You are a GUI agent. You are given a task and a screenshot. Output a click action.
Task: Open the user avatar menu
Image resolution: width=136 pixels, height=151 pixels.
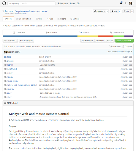coord(131,3)
